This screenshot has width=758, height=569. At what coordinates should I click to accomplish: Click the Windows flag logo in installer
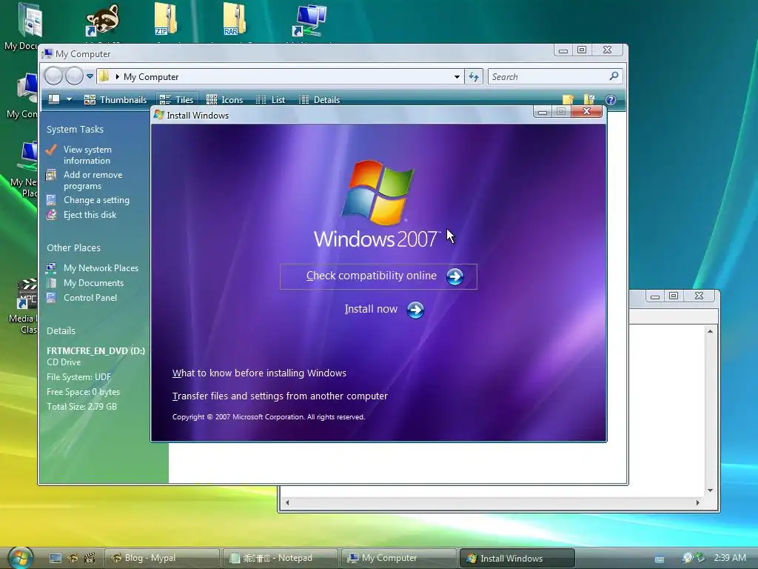click(x=378, y=192)
